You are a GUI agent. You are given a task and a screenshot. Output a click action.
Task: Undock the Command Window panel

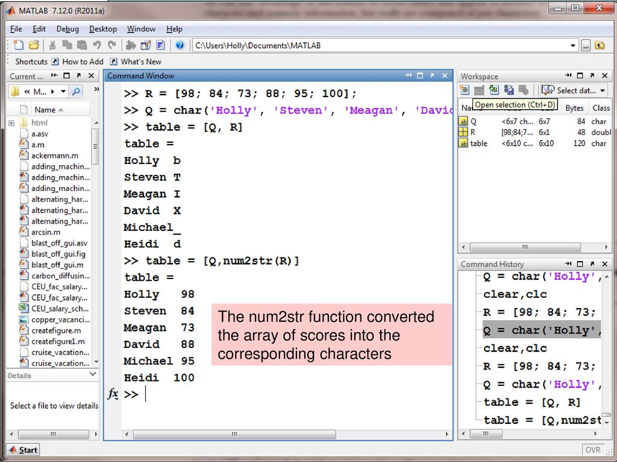pyautogui.click(x=432, y=75)
